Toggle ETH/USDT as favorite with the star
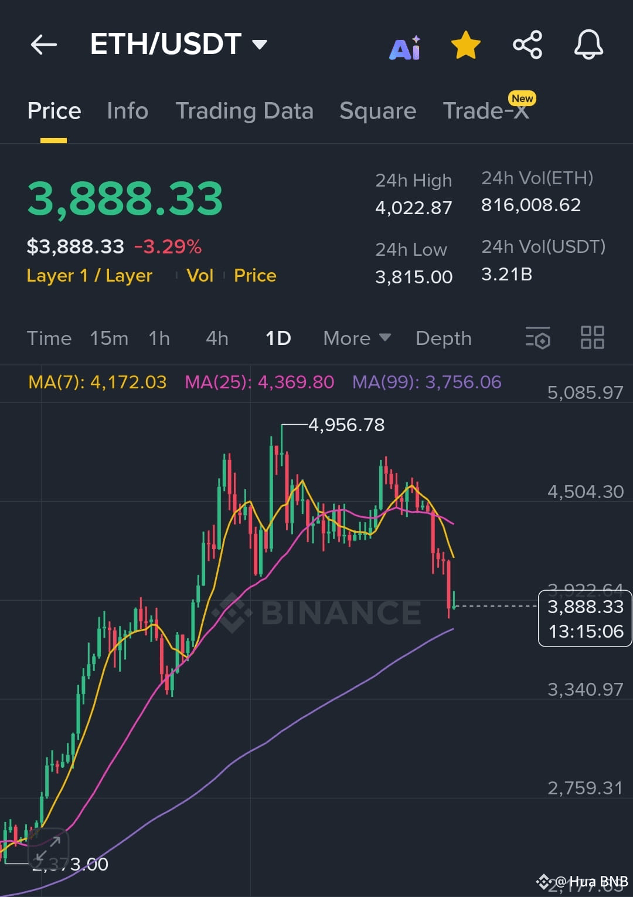The height and width of the screenshot is (897, 633). [x=465, y=43]
